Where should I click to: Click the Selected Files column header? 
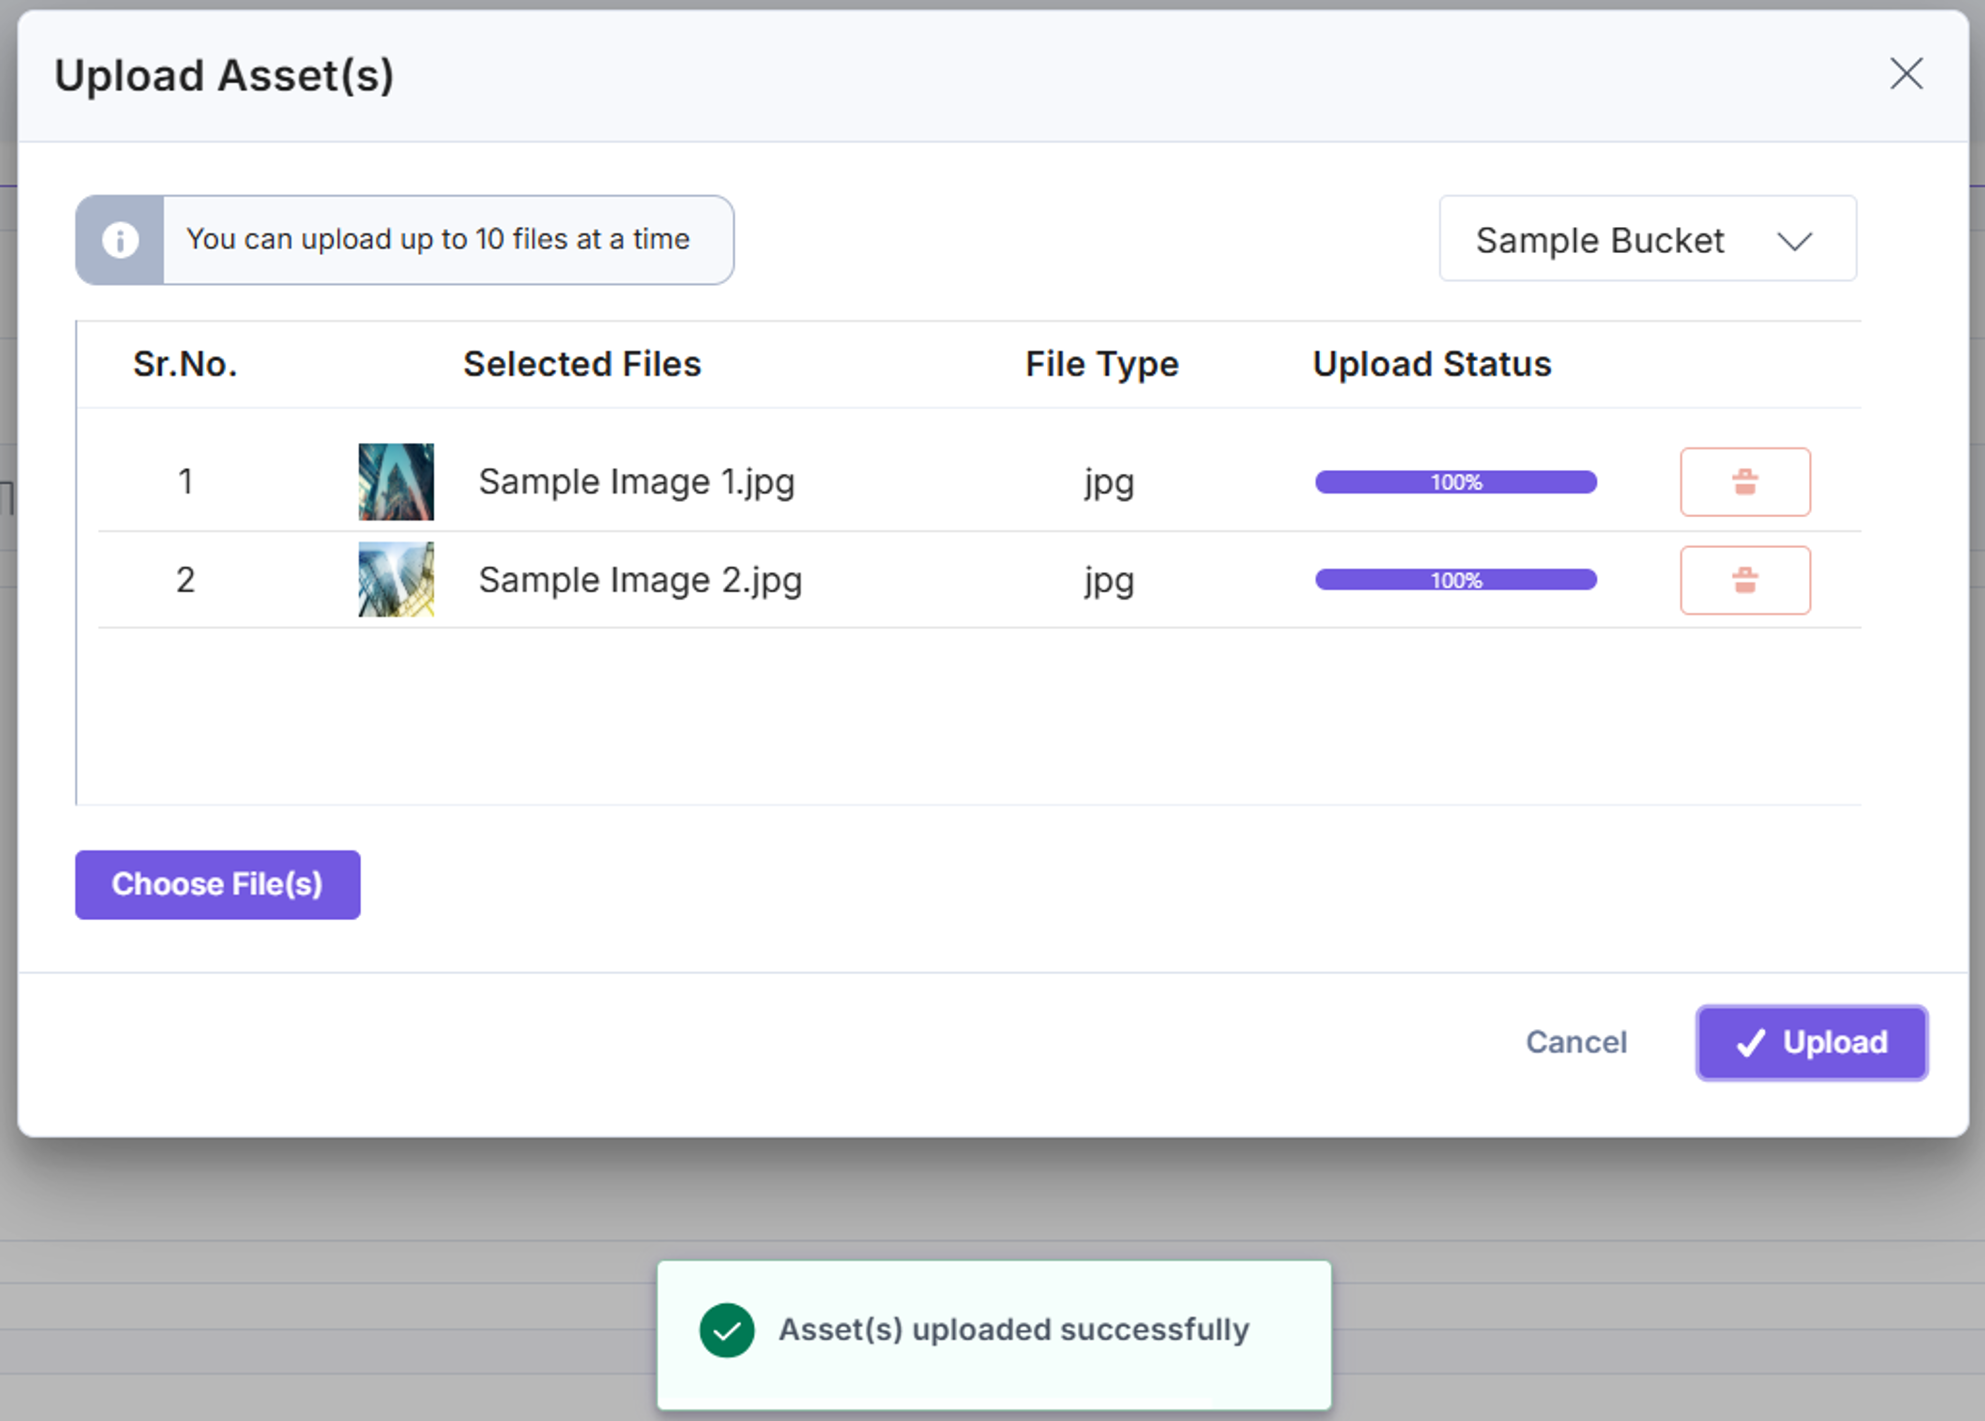pos(582,364)
